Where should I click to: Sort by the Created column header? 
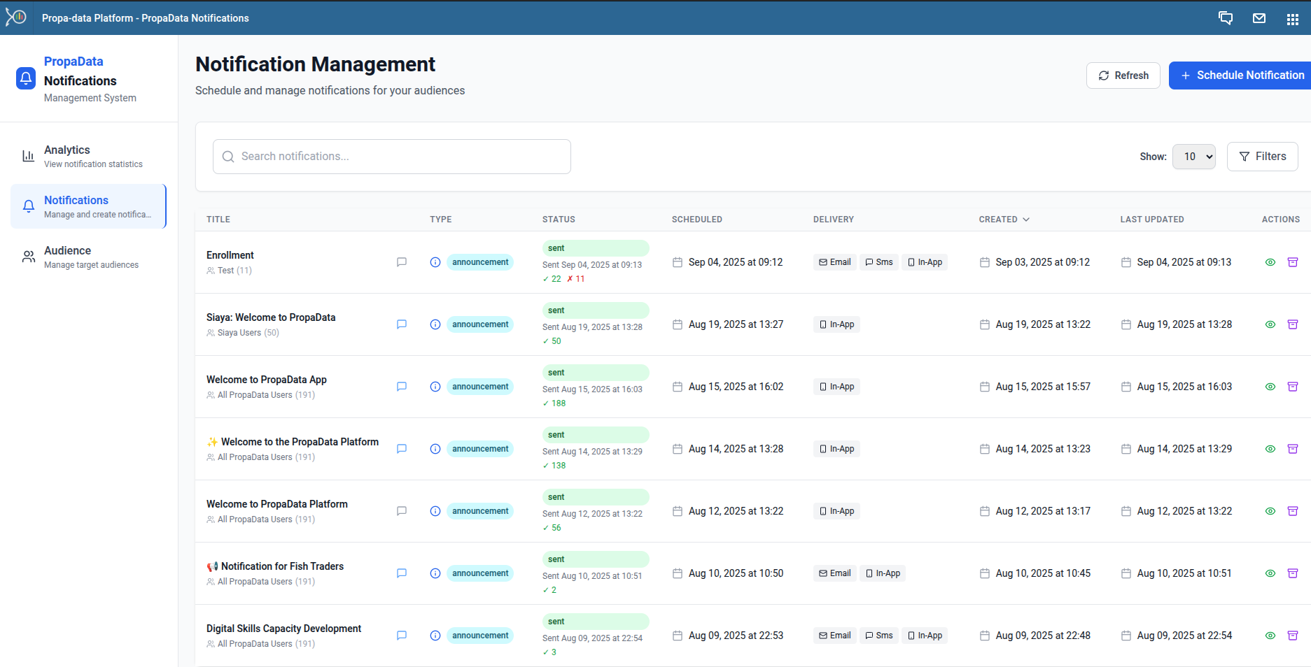pyautogui.click(x=1004, y=220)
